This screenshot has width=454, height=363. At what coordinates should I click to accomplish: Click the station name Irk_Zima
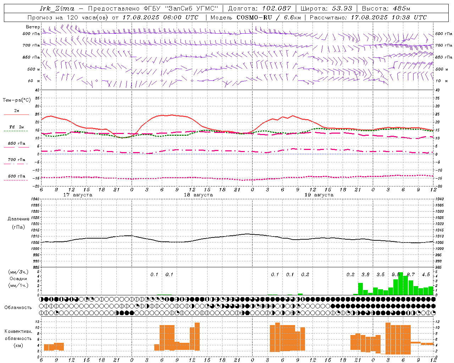[57, 9]
